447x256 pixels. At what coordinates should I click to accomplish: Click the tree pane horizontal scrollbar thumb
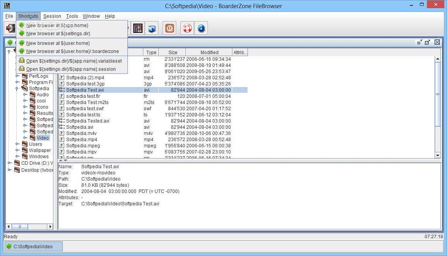tap(20, 227)
